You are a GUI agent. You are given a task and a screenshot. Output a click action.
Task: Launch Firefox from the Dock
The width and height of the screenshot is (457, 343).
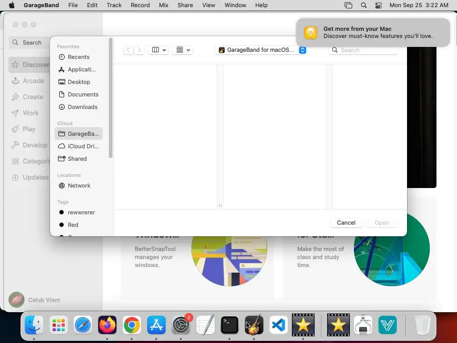[107, 325]
